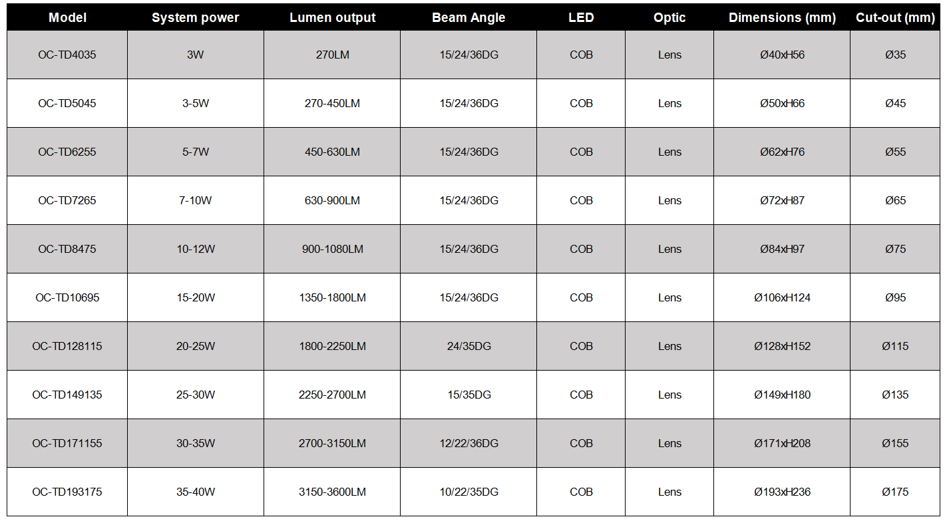945x519 pixels.
Task: Click the 12/22/36DG beam angle cell
Action: click(x=469, y=443)
